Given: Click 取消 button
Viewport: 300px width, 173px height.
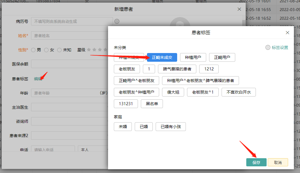Looking at the screenshot, I should tap(278, 162).
